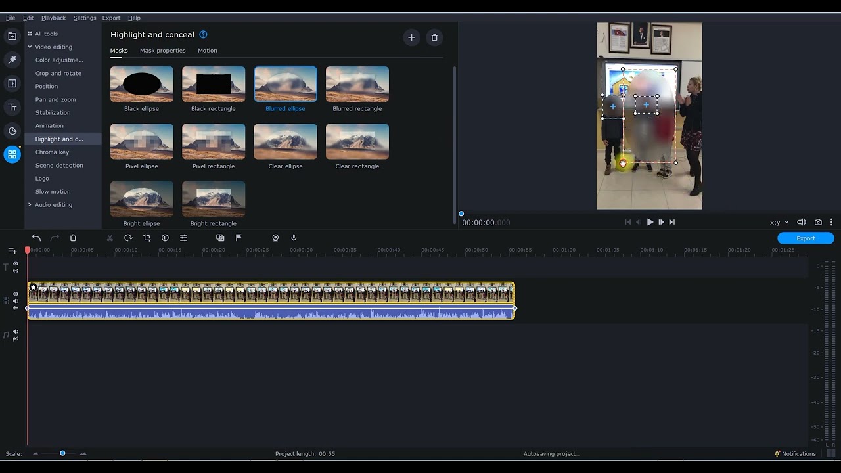The width and height of the screenshot is (841, 473).
Task: Select Chroma key in tools list
Action: pyautogui.click(x=52, y=152)
